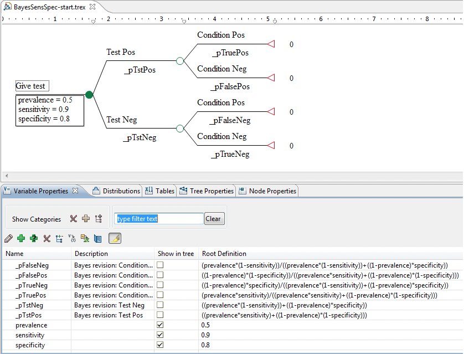Switch to the Distributions tab

coord(116,191)
